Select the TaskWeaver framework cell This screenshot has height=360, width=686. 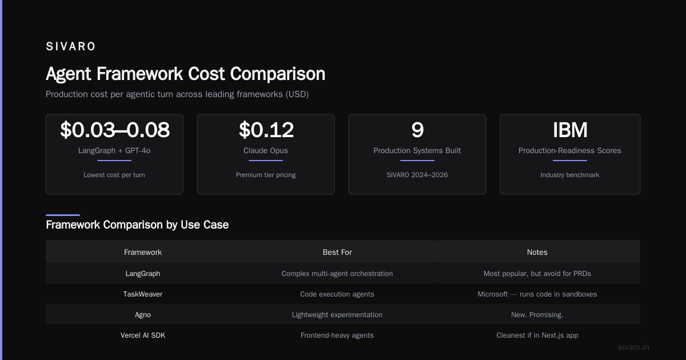click(x=143, y=294)
